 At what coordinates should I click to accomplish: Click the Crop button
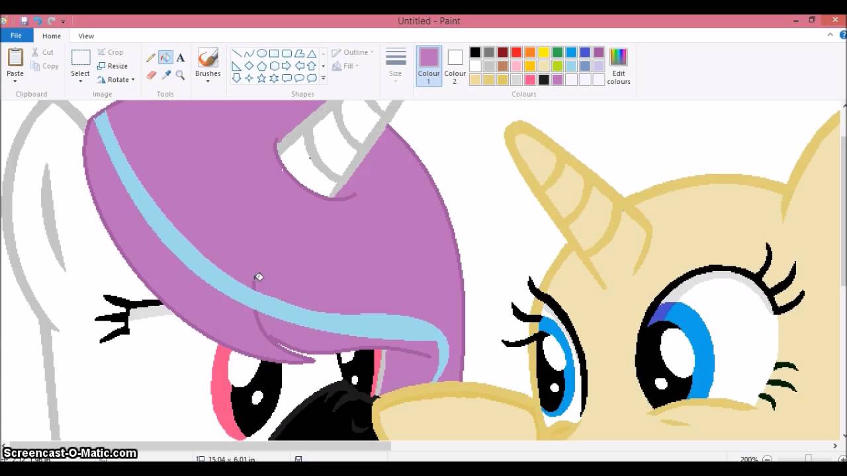[x=111, y=52]
